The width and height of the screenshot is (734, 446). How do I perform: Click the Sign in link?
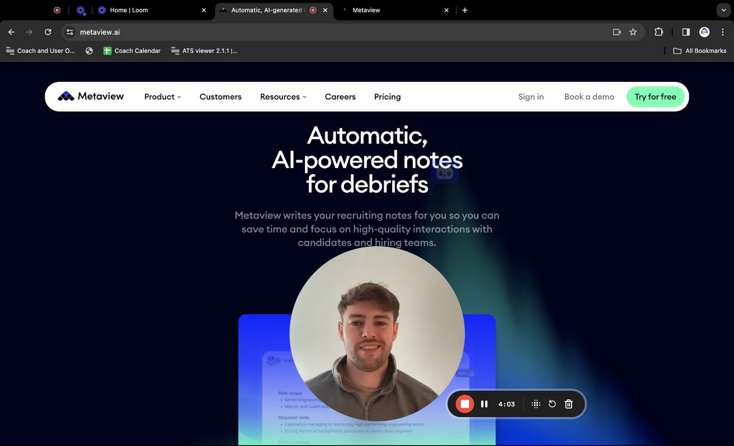531,97
